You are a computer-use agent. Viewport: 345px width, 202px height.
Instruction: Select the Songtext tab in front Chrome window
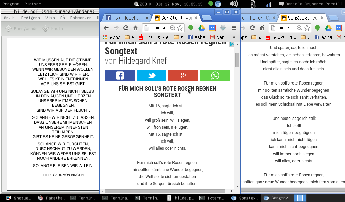coord(175,18)
